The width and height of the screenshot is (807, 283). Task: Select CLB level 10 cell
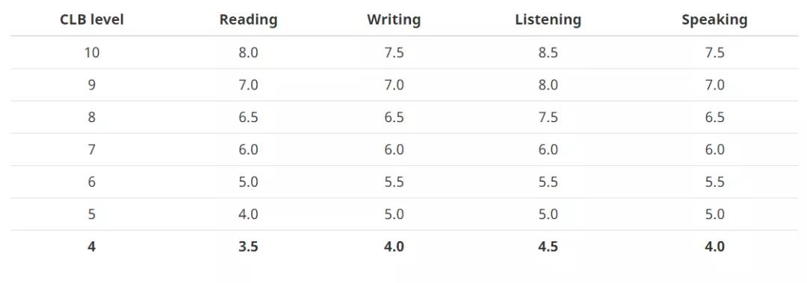pos(92,53)
